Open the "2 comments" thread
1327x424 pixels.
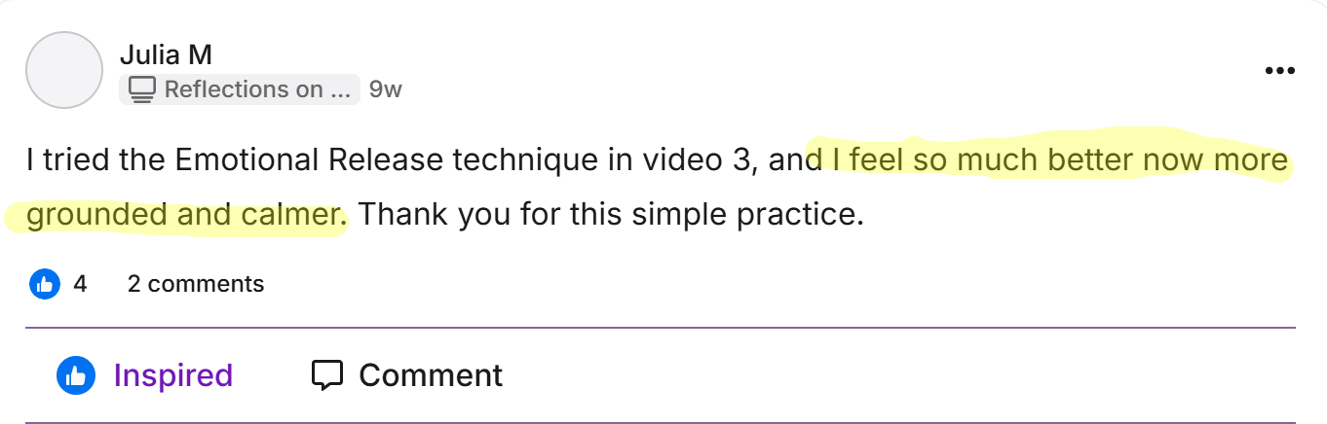(x=196, y=284)
